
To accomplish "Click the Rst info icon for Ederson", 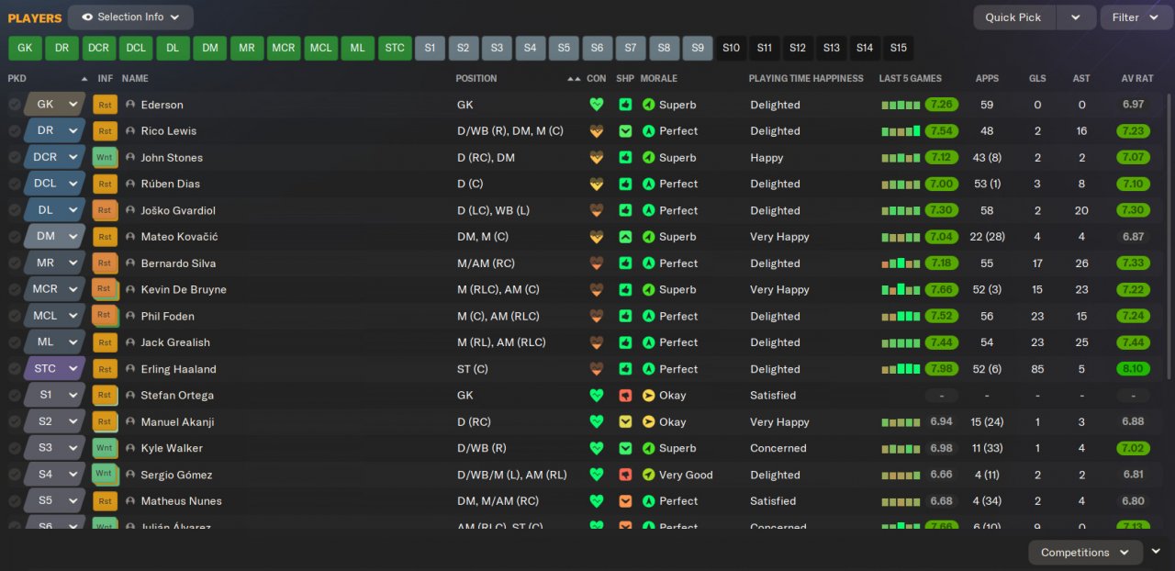I will coord(105,105).
